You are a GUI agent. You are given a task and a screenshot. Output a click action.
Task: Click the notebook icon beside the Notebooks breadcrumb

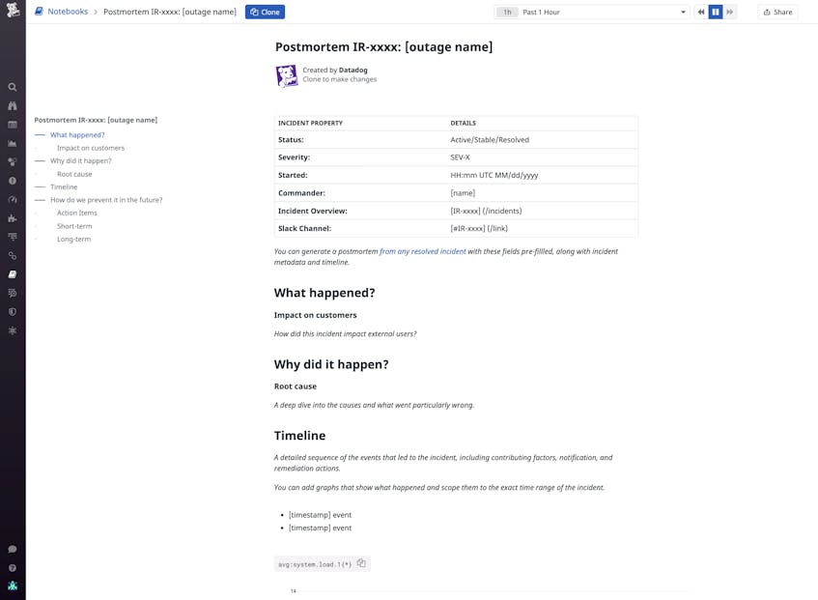[39, 12]
